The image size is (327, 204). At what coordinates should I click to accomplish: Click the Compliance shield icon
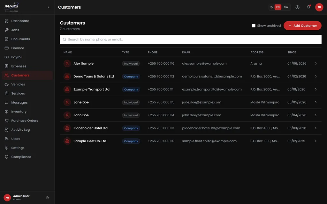tap(6, 157)
